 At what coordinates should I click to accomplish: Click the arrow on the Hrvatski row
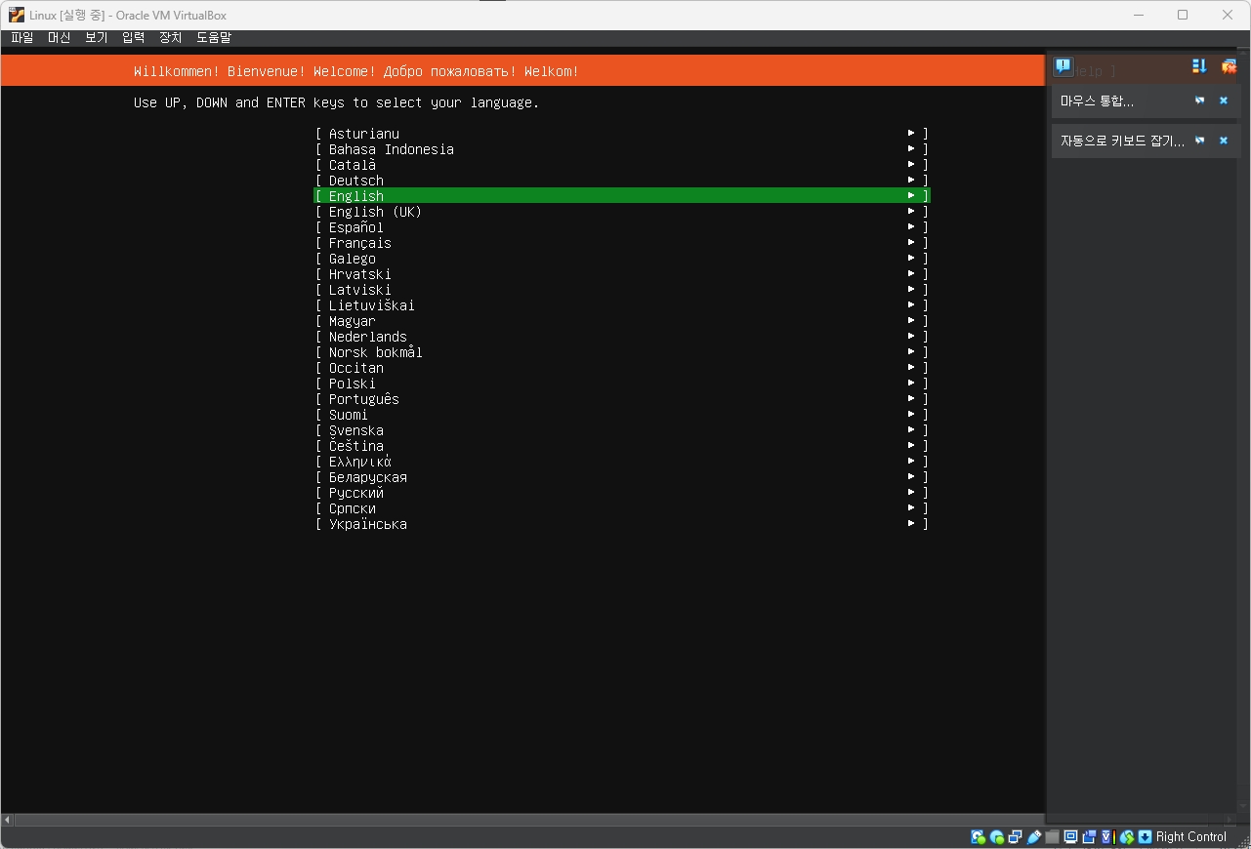pyautogui.click(x=911, y=273)
